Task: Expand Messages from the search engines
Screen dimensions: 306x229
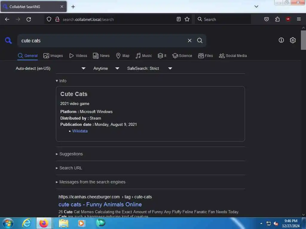Action: tap(91, 182)
